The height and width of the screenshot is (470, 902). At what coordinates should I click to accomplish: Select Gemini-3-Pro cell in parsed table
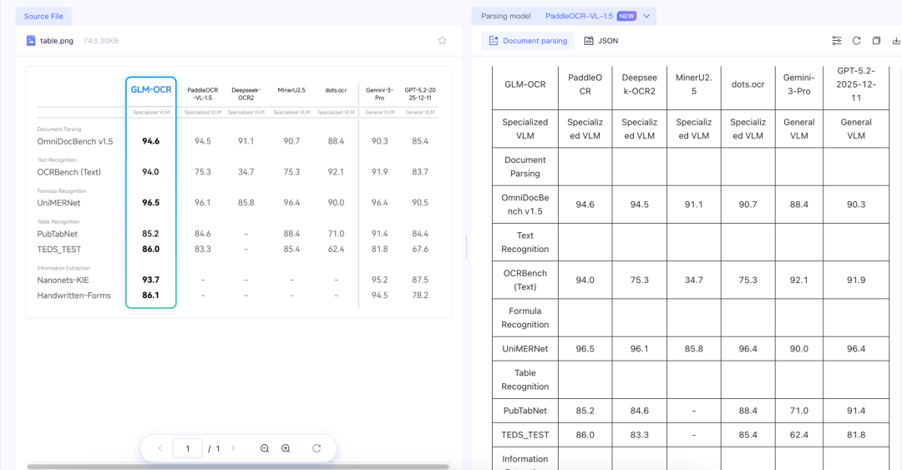[x=799, y=84]
